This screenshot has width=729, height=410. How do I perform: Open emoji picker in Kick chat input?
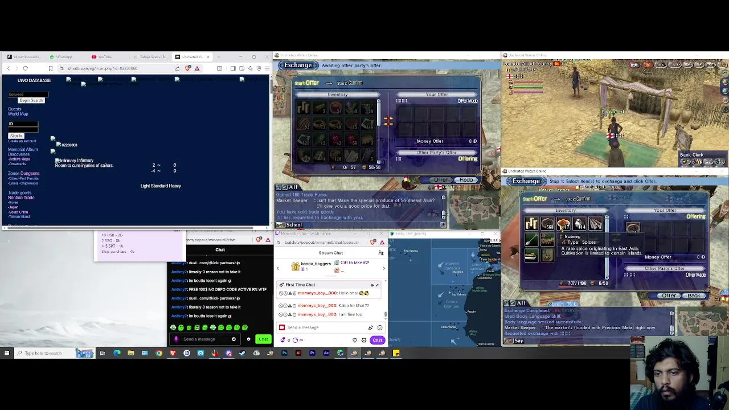(x=234, y=339)
